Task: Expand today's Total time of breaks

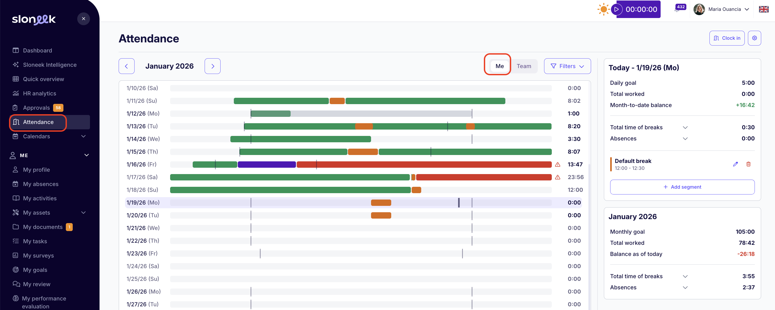Action: 685,127
